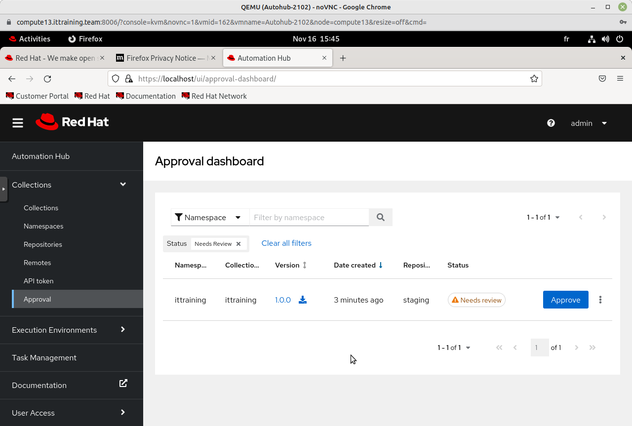This screenshot has height=426, width=632.
Task: Focus the Filter by namespace field
Action: 309,217
